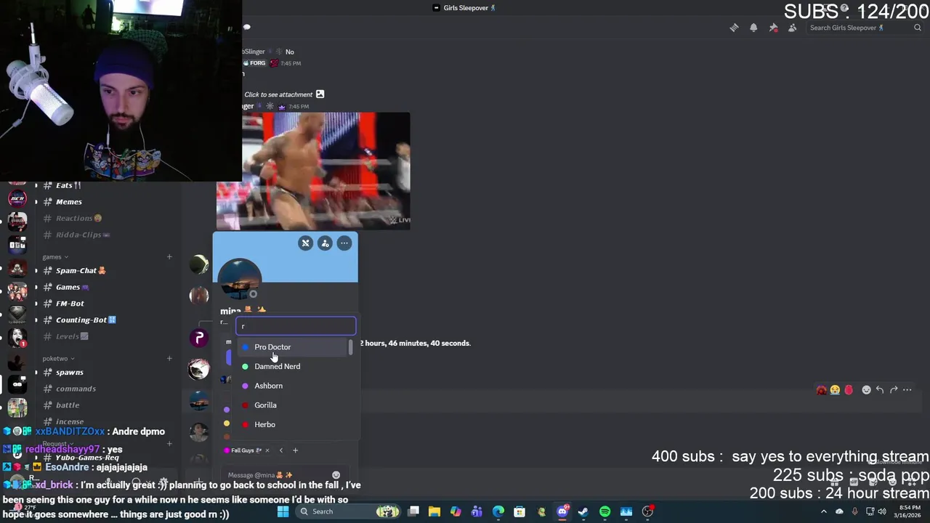Open the wrestling GIF in chat
930x523 pixels.
[x=313, y=171]
